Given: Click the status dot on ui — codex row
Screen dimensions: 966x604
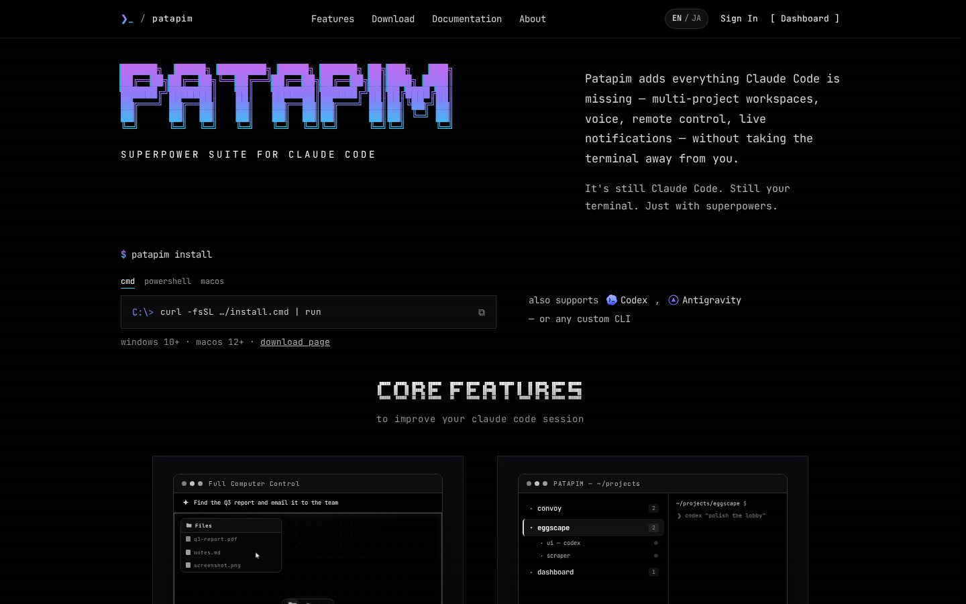Looking at the screenshot, I should pyautogui.click(x=656, y=543).
